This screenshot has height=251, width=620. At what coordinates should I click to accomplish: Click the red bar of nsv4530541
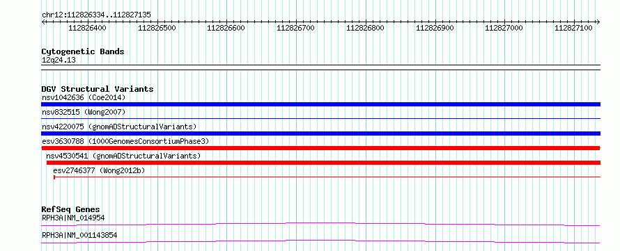pos(323,163)
